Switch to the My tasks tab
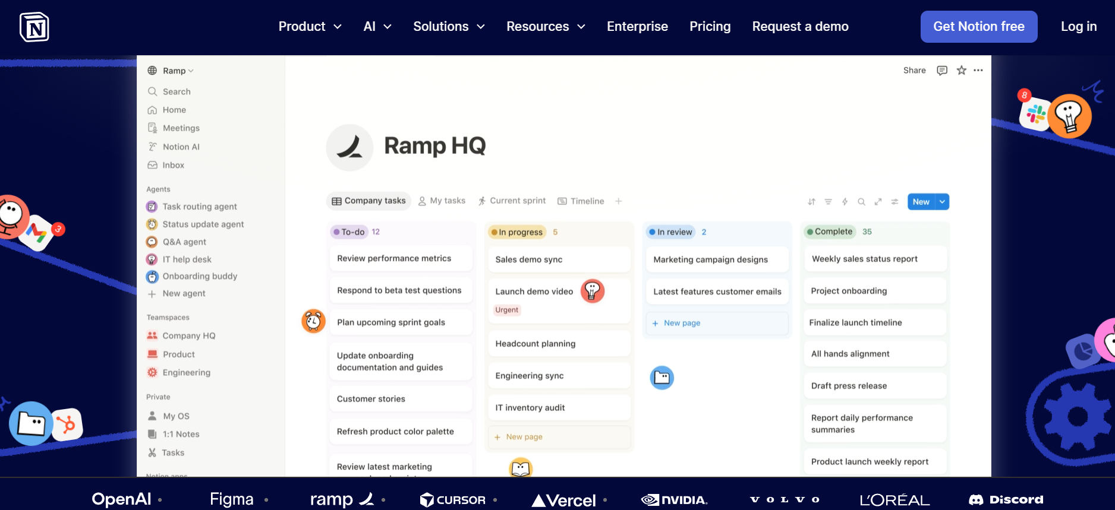 coord(442,201)
